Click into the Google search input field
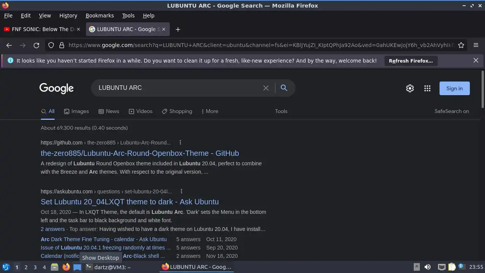This screenshot has height=273, width=485. (x=178, y=88)
